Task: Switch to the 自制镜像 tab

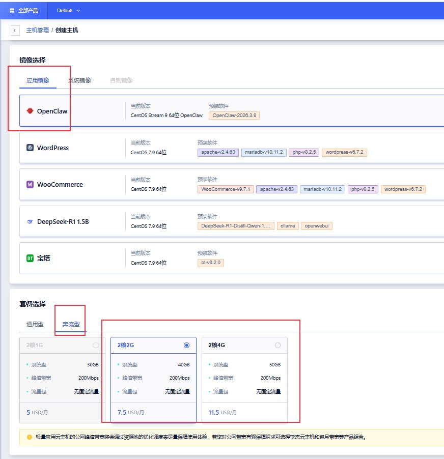Action: click(x=121, y=80)
